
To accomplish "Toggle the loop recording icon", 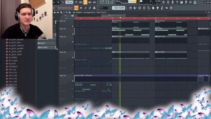I will (94, 2).
